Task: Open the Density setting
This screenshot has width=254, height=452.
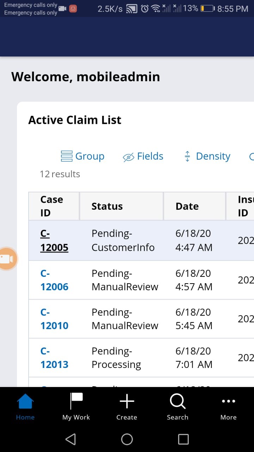Action: click(x=207, y=156)
